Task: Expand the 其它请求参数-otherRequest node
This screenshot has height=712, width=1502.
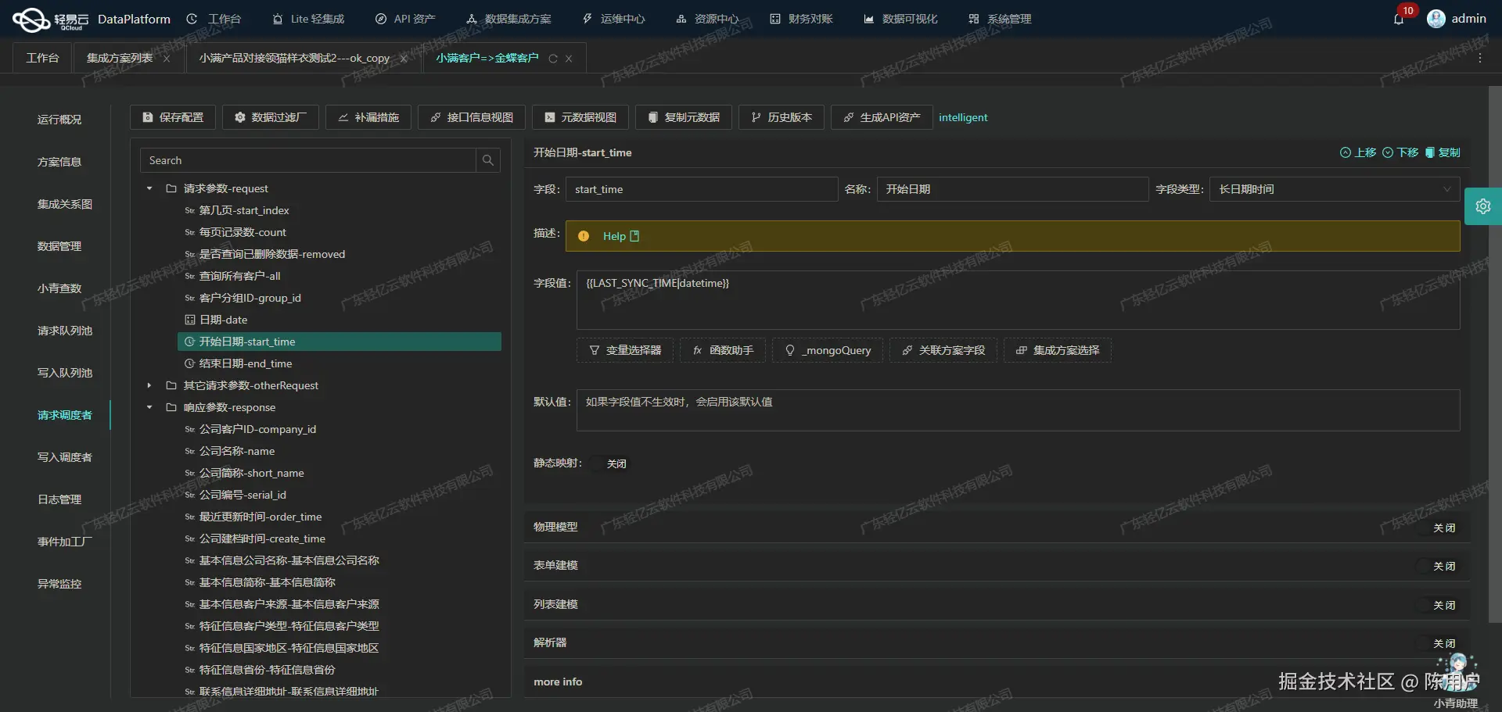Action: coord(149,385)
